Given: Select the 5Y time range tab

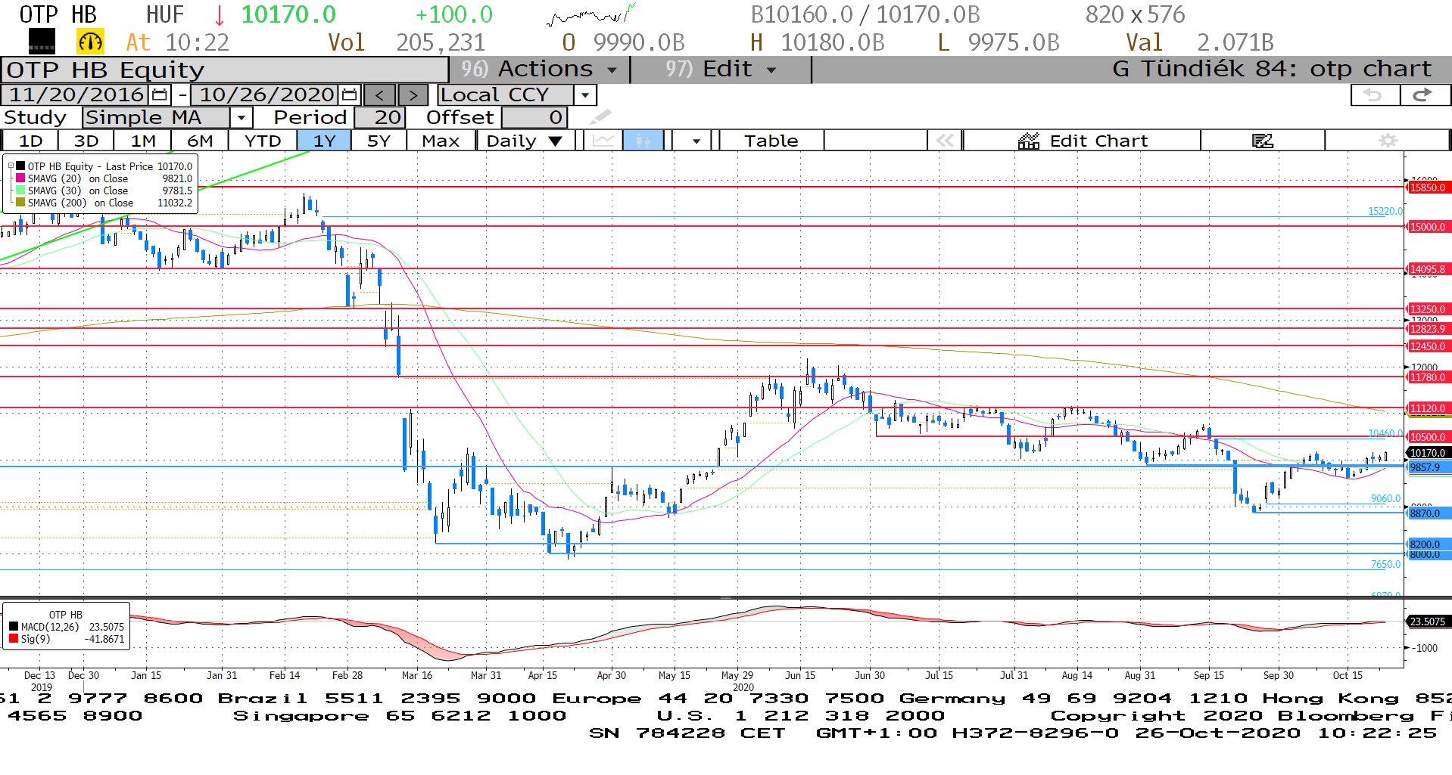Looking at the screenshot, I should pos(379,141).
